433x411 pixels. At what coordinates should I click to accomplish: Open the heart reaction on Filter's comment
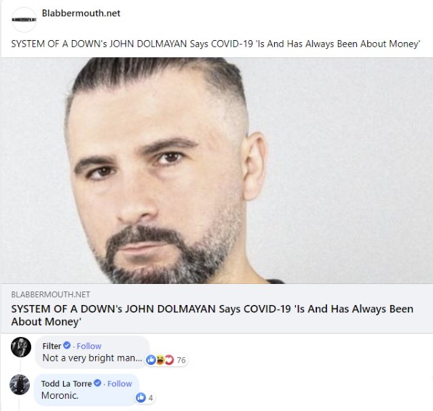(169, 359)
